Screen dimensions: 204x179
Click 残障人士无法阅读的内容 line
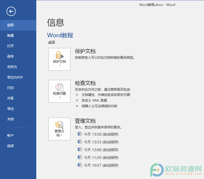coord(99,106)
